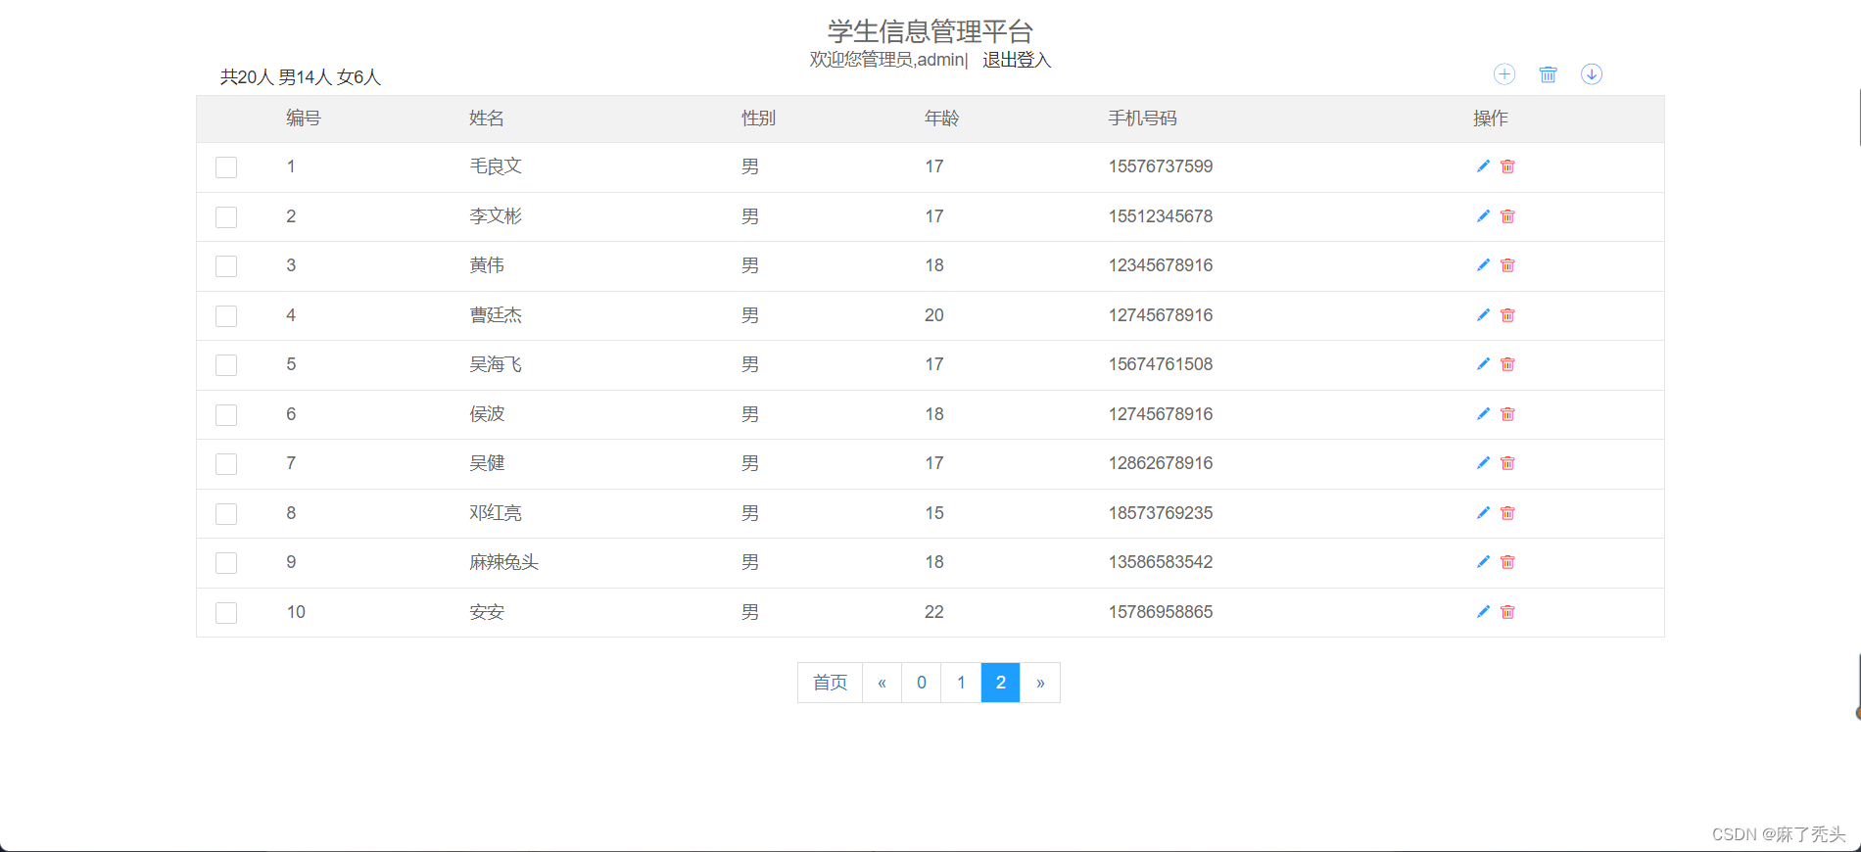1861x852 pixels.
Task: Edit the row for 麻辣兔头
Action: [1483, 562]
